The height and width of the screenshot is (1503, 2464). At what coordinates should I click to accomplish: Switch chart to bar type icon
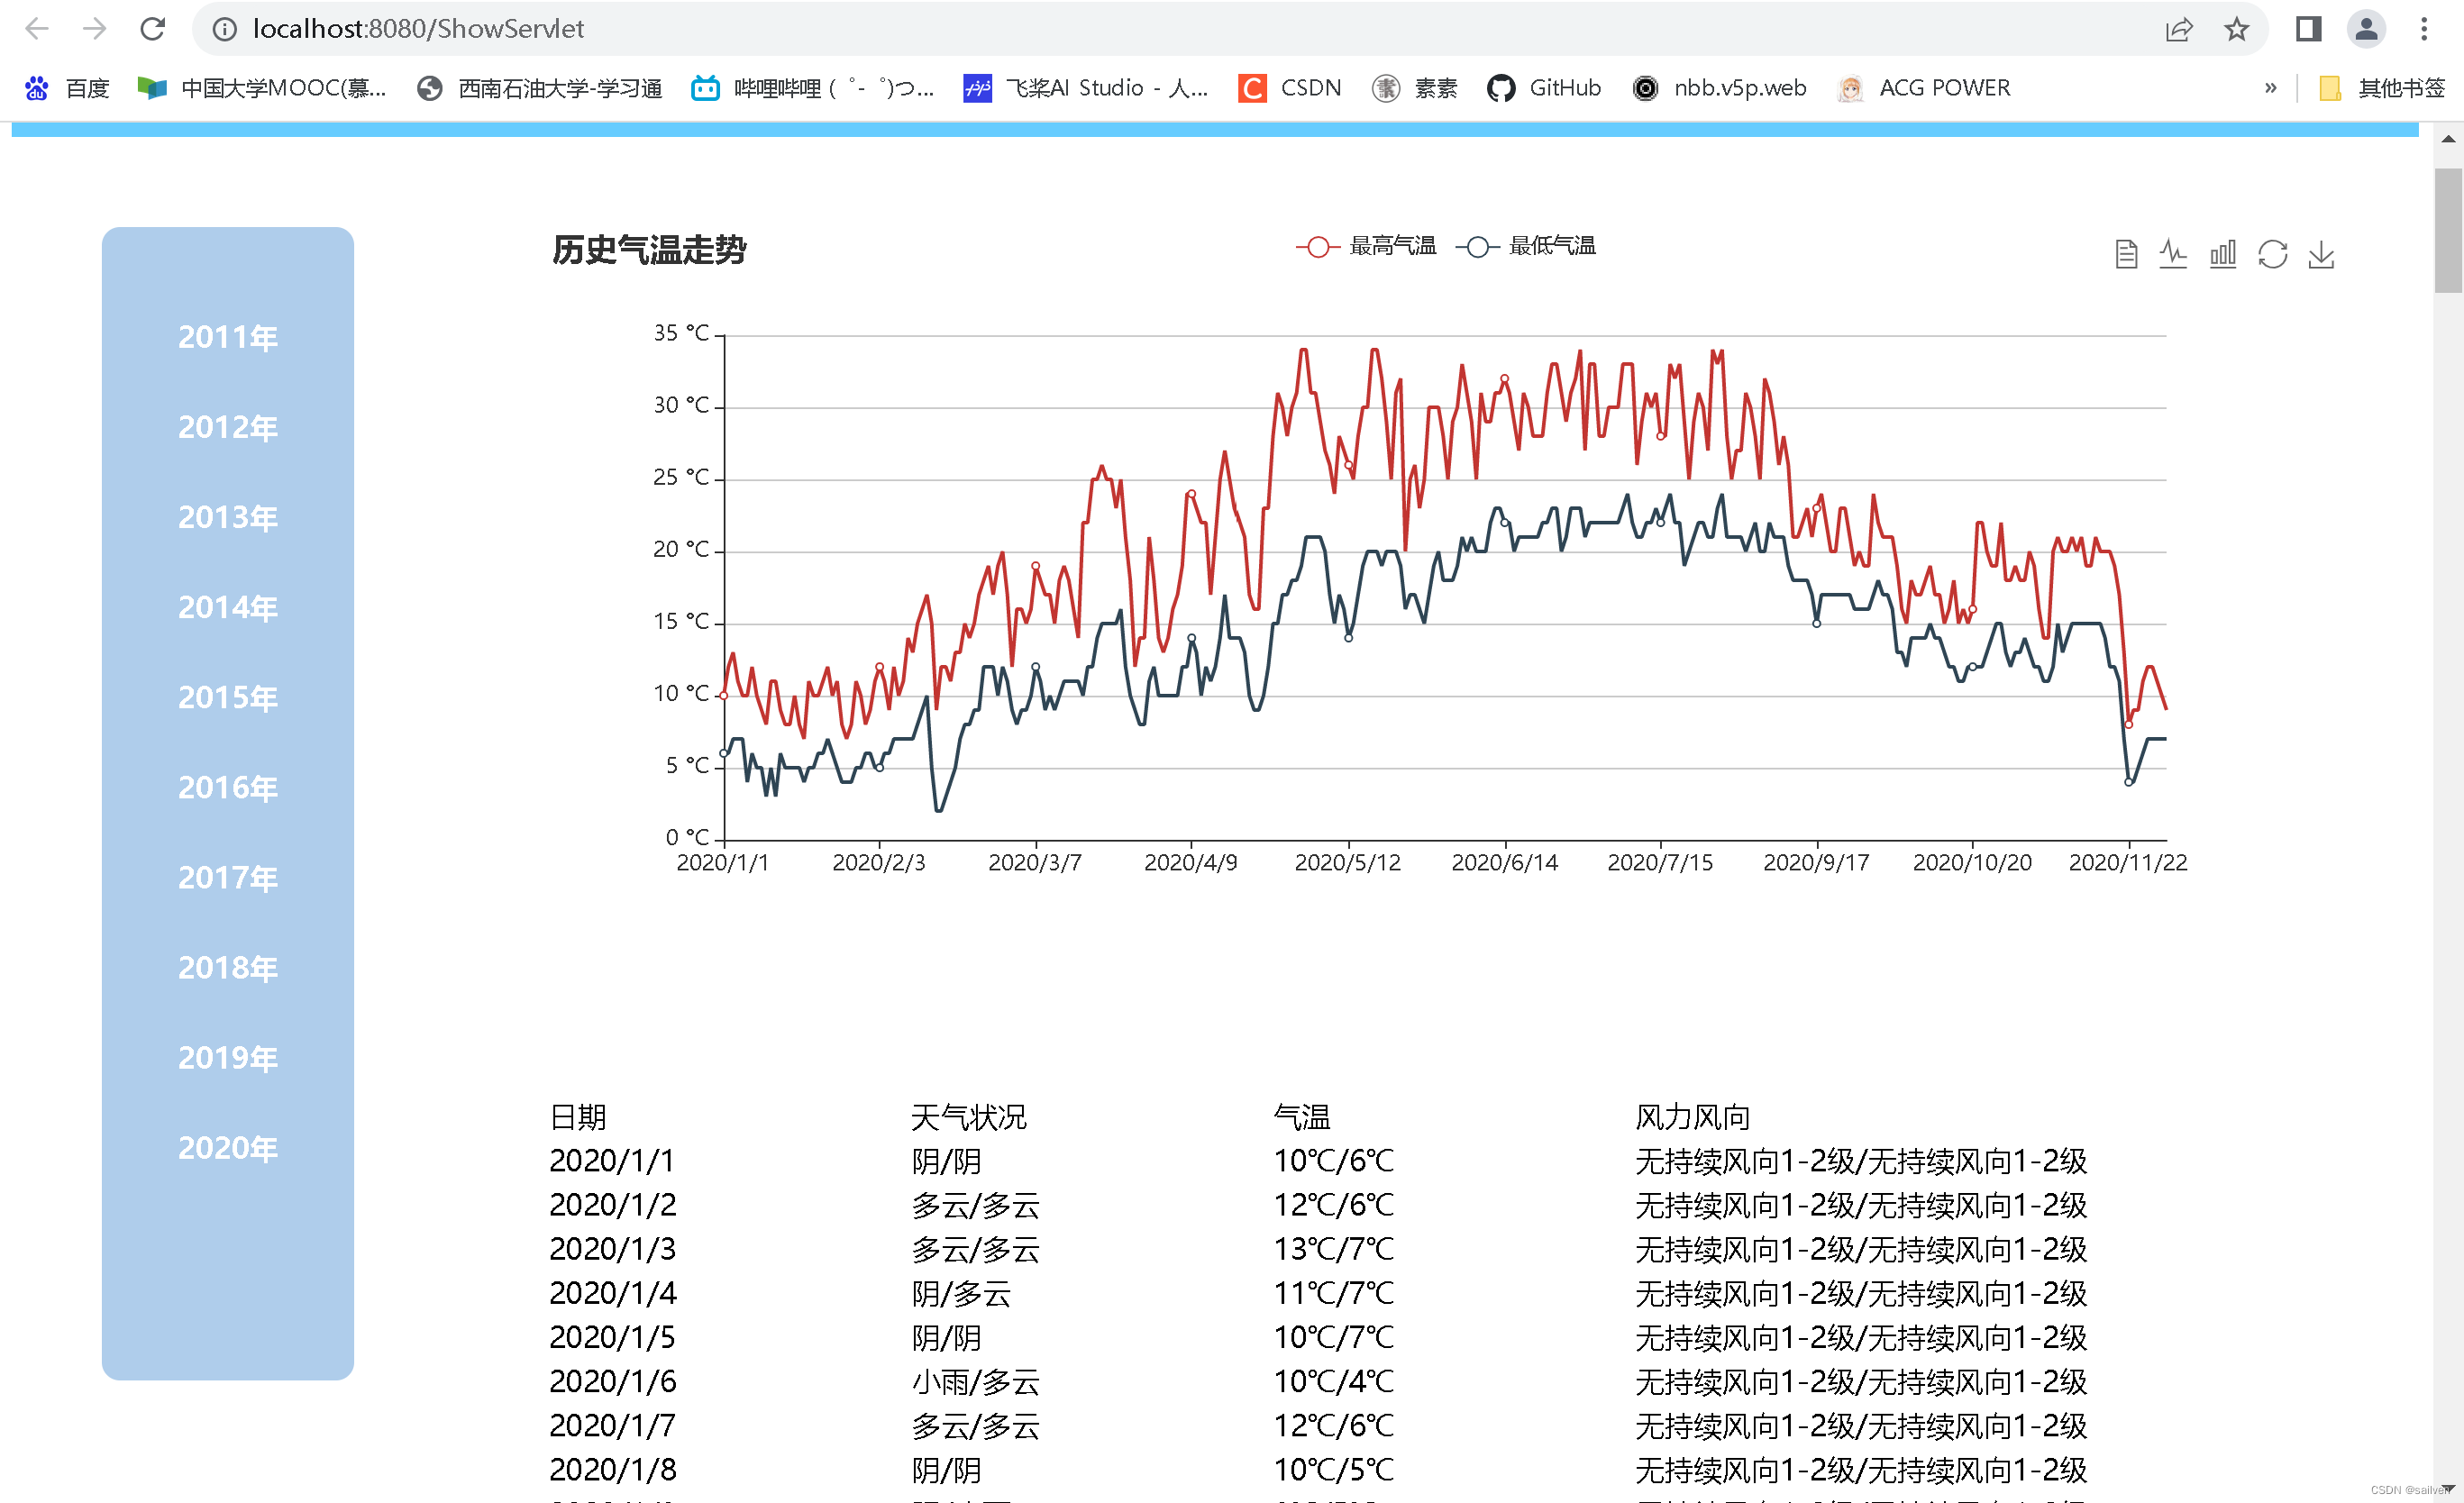2222,254
